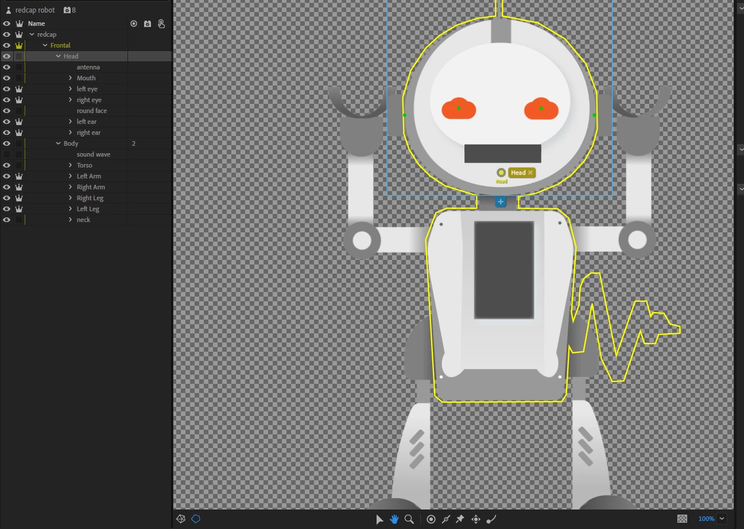Expand the lower collapsed right panel chevron
Image resolution: width=744 pixels, height=529 pixels.
click(741, 188)
